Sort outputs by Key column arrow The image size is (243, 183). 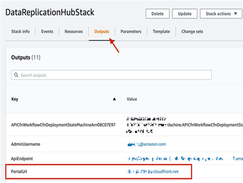tap(115, 99)
